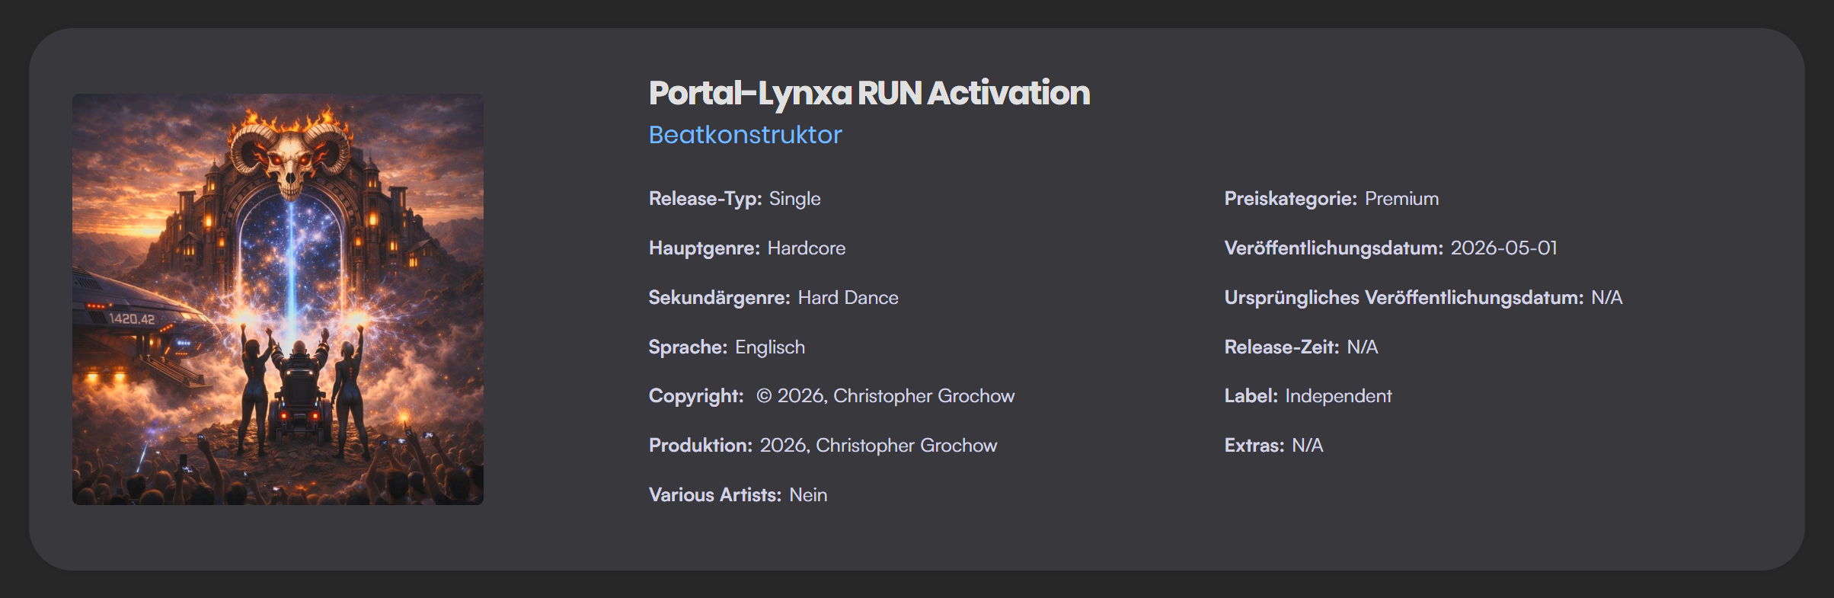Click the Hard Dance secondary genre
1834x598 pixels.
848,298
